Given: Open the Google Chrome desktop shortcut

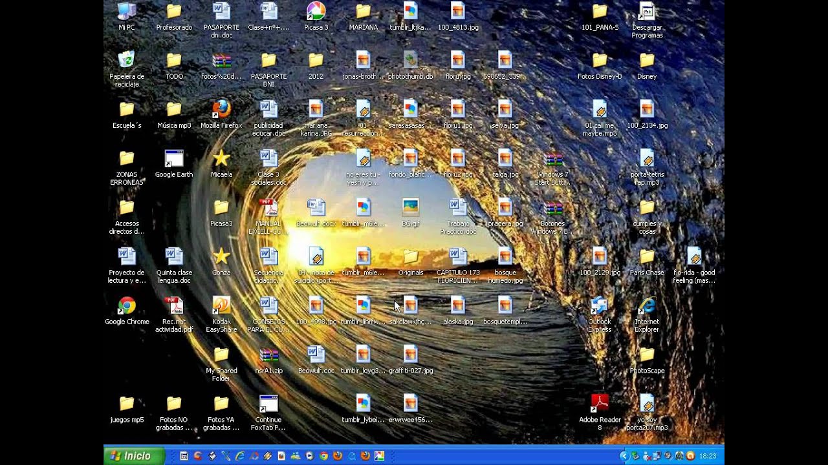Looking at the screenshot, I should (x=127, y=306).
